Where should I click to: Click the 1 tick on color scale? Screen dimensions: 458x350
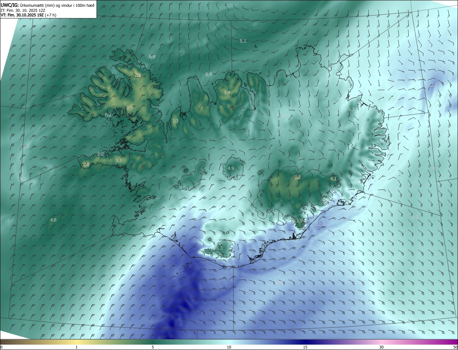(x=77, y=347)
